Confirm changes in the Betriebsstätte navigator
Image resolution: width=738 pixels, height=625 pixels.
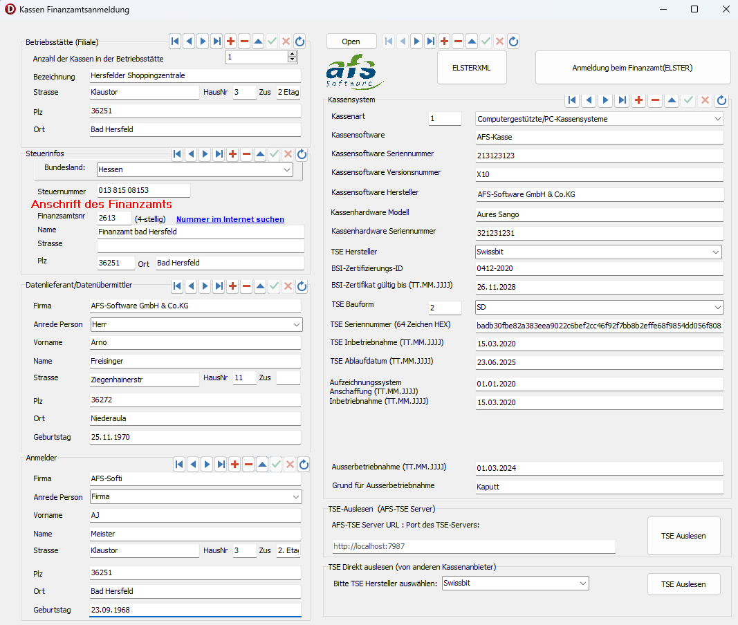pos(272,41)
